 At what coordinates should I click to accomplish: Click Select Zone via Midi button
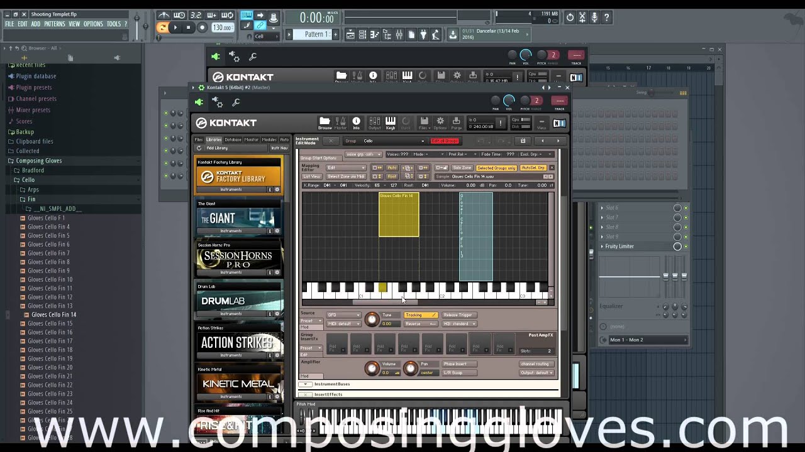pos(347,177)
